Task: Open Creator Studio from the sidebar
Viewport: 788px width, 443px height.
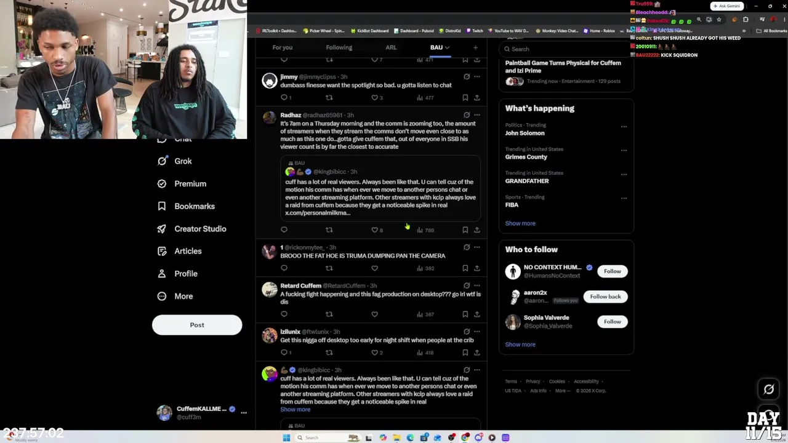Action: click(191, 229)
